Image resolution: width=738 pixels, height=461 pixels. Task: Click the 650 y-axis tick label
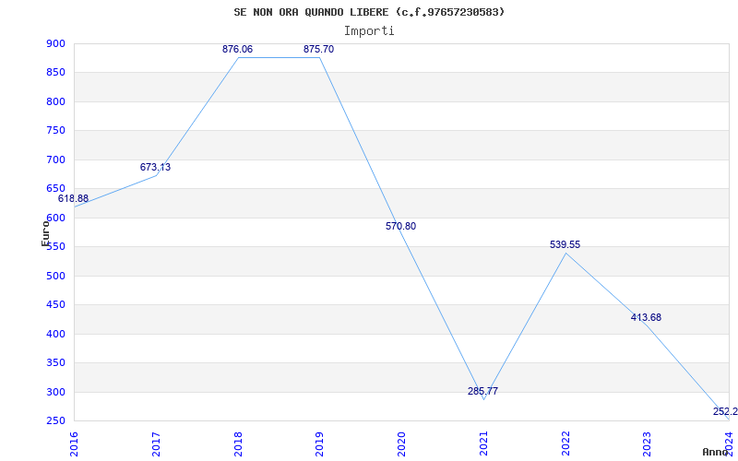click(55, 189)
